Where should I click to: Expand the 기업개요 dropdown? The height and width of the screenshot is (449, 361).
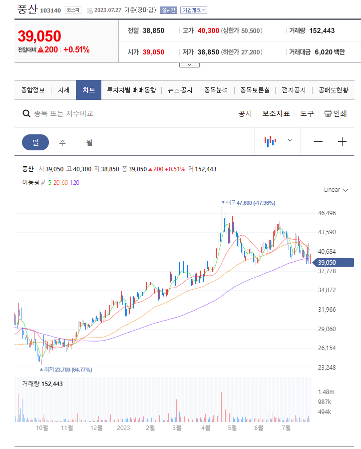point(194,10)
